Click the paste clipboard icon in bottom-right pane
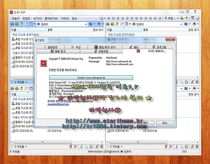The width and height of the screenshot is (210, 164). click(x=186, y=147)
